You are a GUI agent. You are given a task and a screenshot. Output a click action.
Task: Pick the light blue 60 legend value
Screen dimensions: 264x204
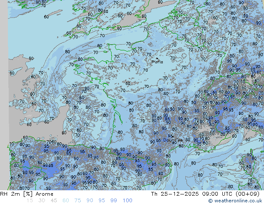point(66,201)
